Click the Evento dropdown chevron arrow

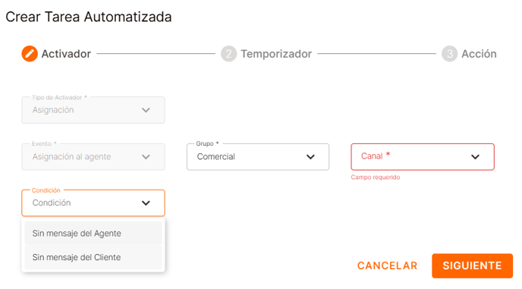[x=146, y=157]
